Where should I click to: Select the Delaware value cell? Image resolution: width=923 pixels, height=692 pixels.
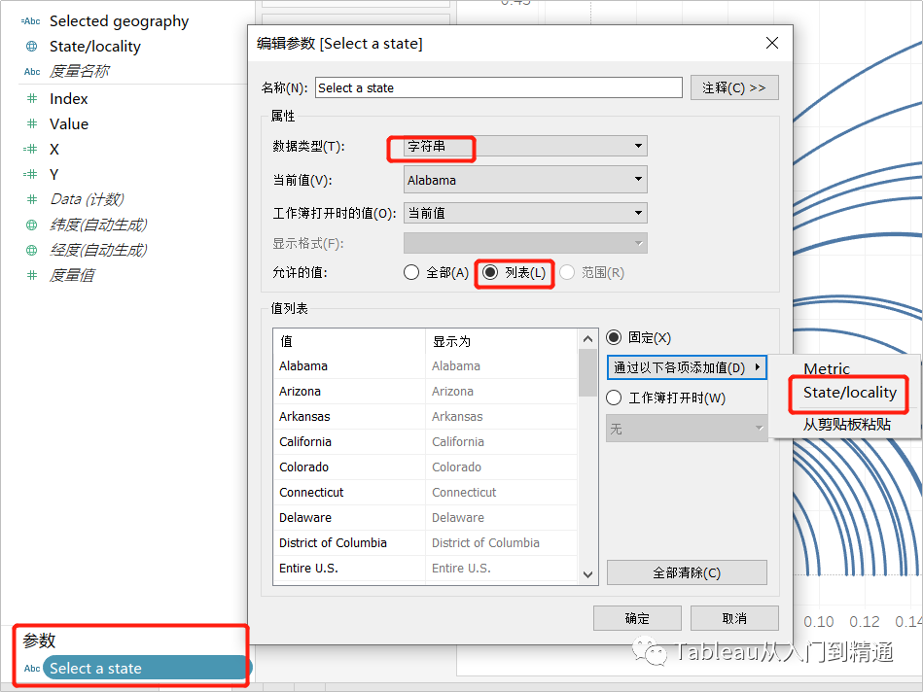pos(350,518)
